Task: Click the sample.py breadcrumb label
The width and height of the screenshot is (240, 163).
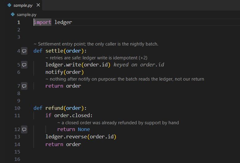Action: pyautogui.click(x=26, y=14)
